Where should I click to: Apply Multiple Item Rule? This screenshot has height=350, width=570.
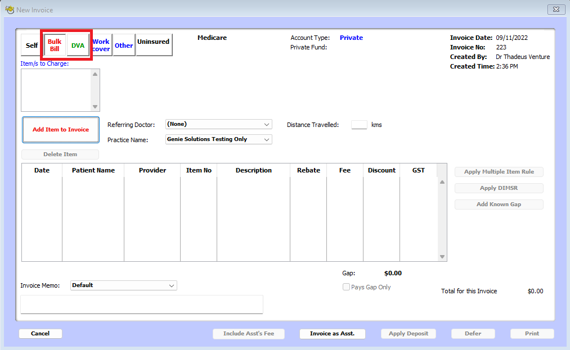point(499,172)
